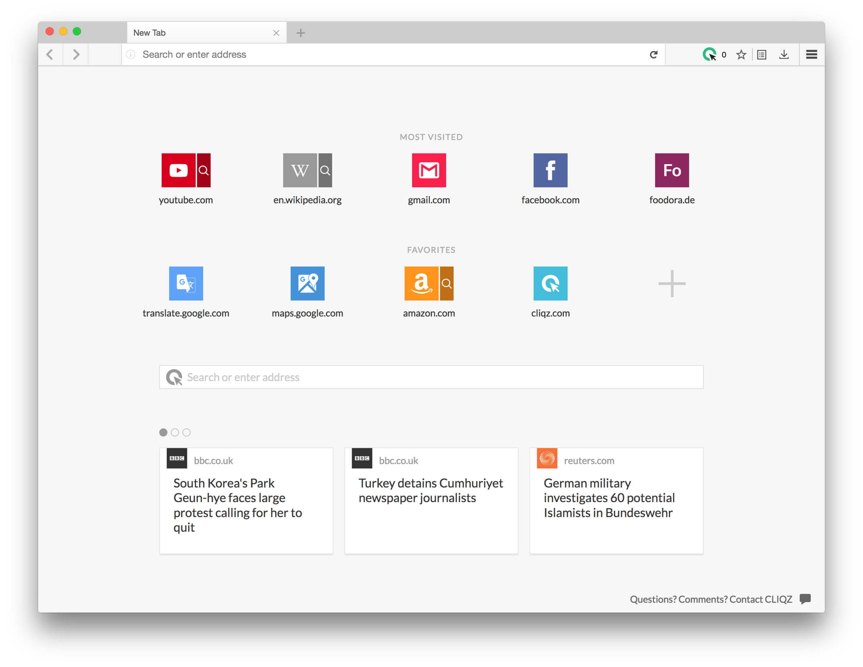Click the Cliqz anti-tracking icon in toolbar
The width and height of the screenshot is (863, 667).
(x=710, y=54)
